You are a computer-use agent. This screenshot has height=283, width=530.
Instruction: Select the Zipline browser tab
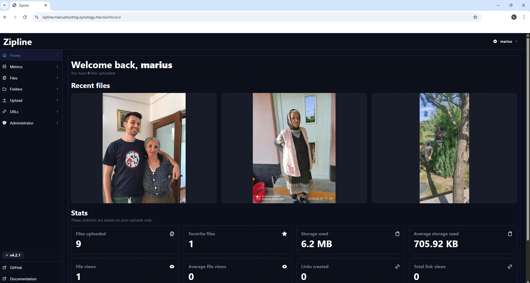(x=30, y=5)
